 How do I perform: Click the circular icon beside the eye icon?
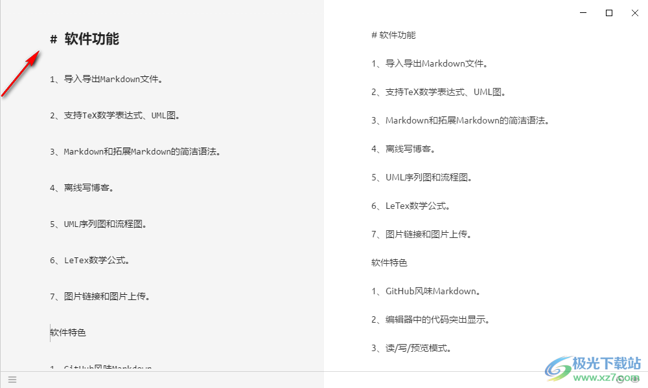[x=620, y=380]
